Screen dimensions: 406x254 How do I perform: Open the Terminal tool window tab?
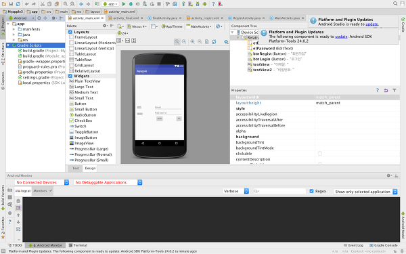[x=78, y=245]
